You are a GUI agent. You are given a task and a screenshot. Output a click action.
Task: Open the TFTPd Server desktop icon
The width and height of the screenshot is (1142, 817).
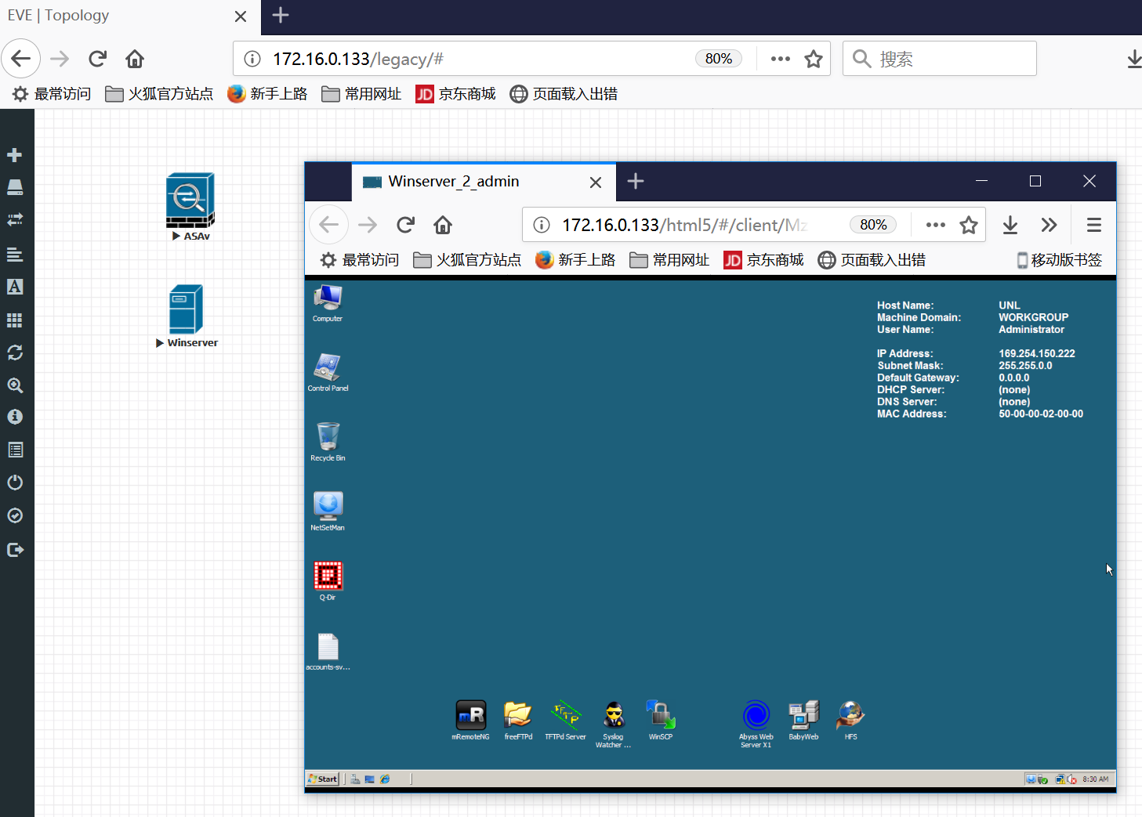tap(565, 715)
